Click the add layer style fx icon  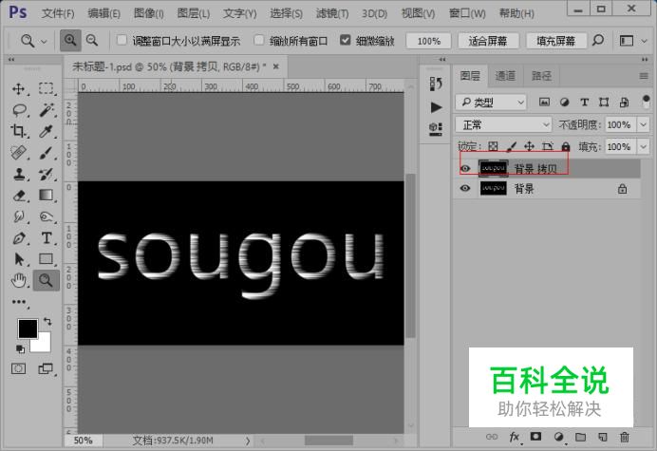pos(515,437)
